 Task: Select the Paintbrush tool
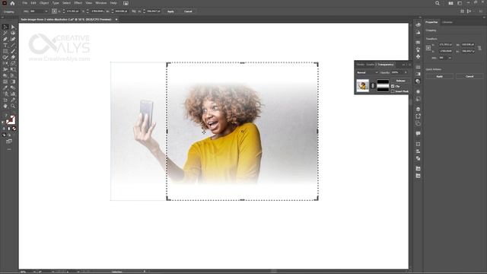tap(13, 51)
